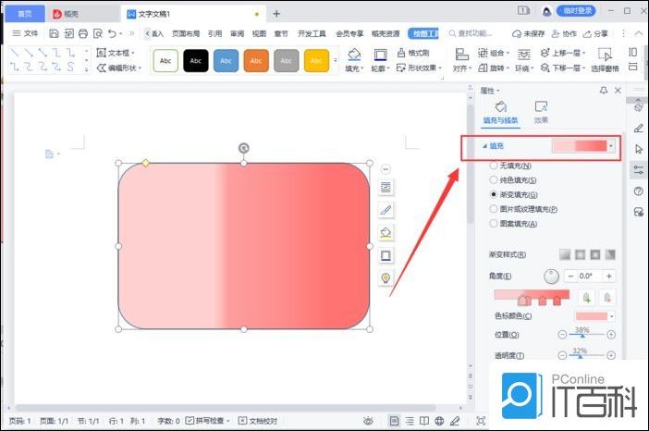Click the lightbulb icon beside the shape
Screen dimensions: 649x431
[x=386, y=277]
